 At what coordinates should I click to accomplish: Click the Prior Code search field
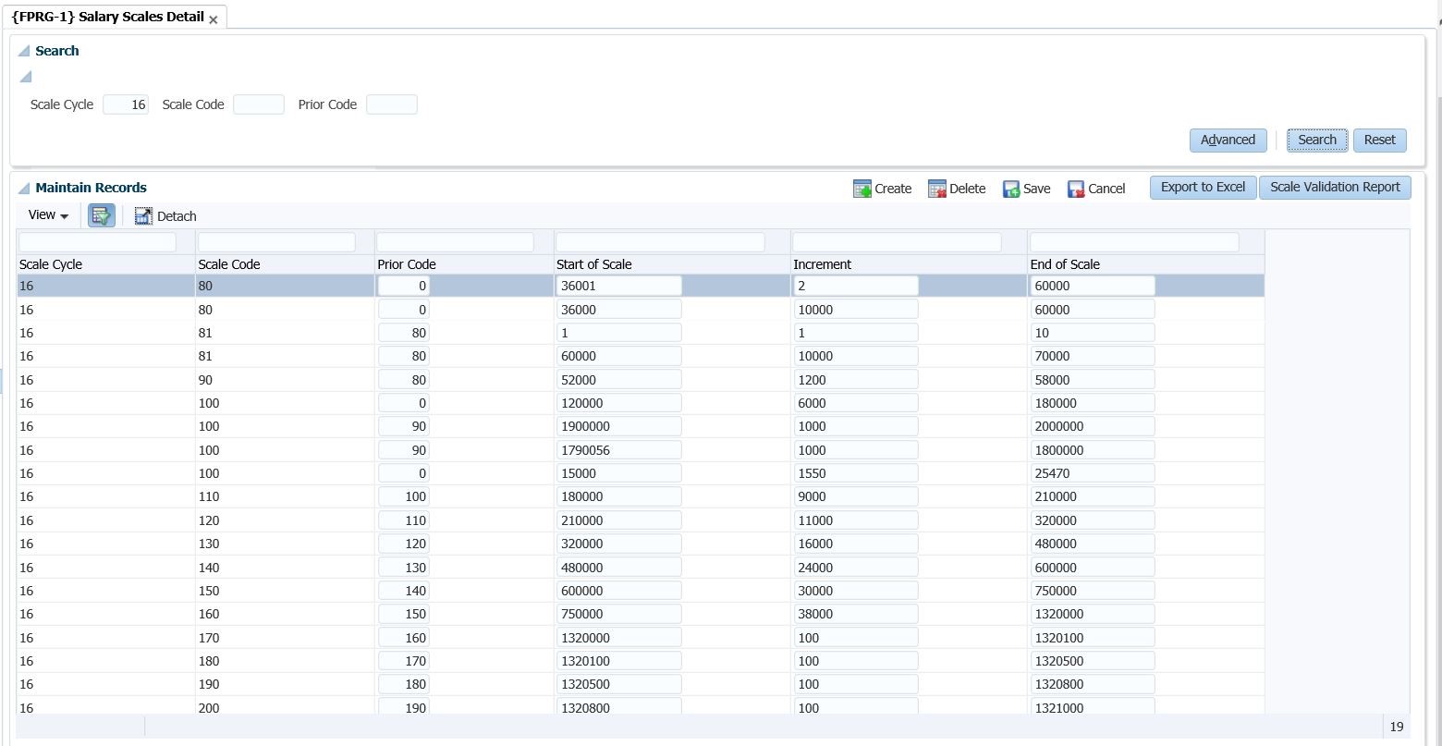click(x=392, y=104)
